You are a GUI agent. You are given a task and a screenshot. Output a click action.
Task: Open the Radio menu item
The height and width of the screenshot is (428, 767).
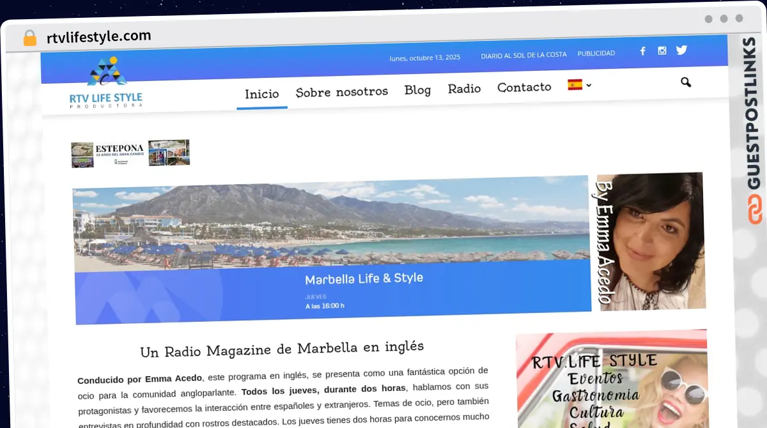pos(464,89)
